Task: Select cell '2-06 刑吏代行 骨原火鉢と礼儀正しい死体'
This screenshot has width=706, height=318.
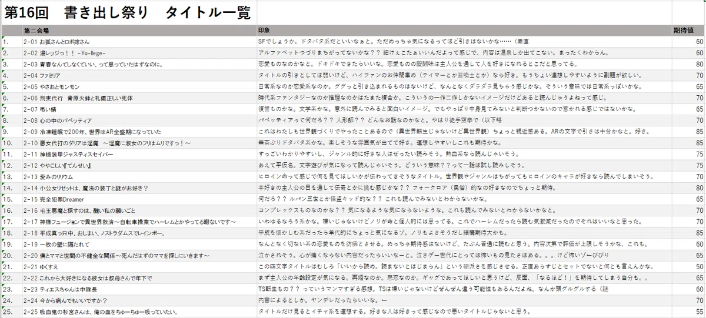Action: 139,98
